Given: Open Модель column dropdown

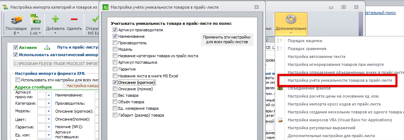Looking at the screenshot, I should 49,111.
